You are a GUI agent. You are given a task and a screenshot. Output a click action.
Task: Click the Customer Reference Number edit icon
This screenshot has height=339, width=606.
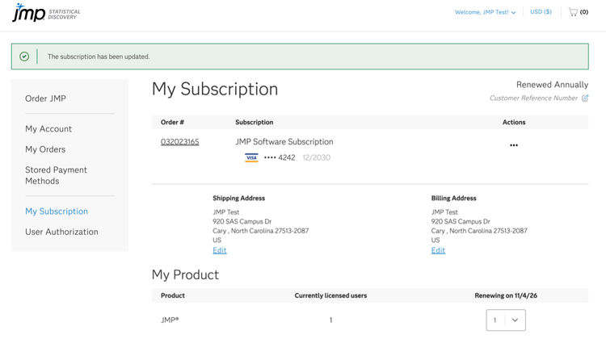(x=585, y=98)
